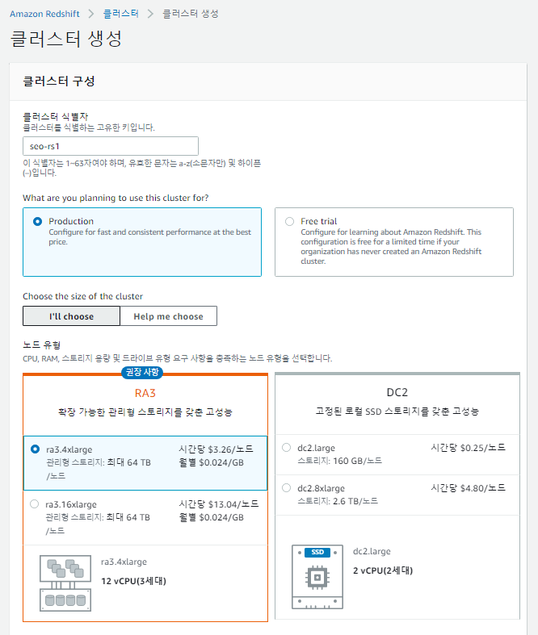Click the 클러스터 구성 section header
This screenshot has height=635, width=538.
[x=59, y=81]
